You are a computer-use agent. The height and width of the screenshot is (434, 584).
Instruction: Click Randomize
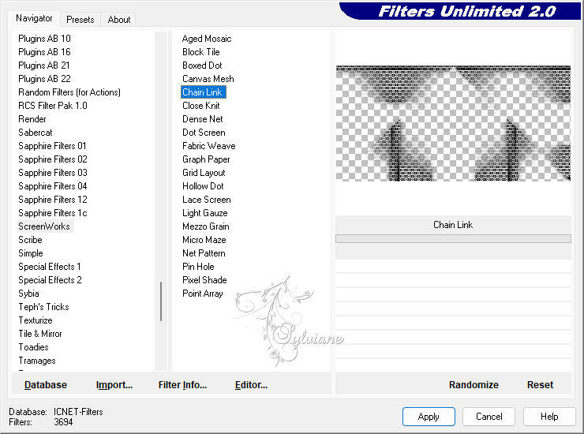[474, 385]
